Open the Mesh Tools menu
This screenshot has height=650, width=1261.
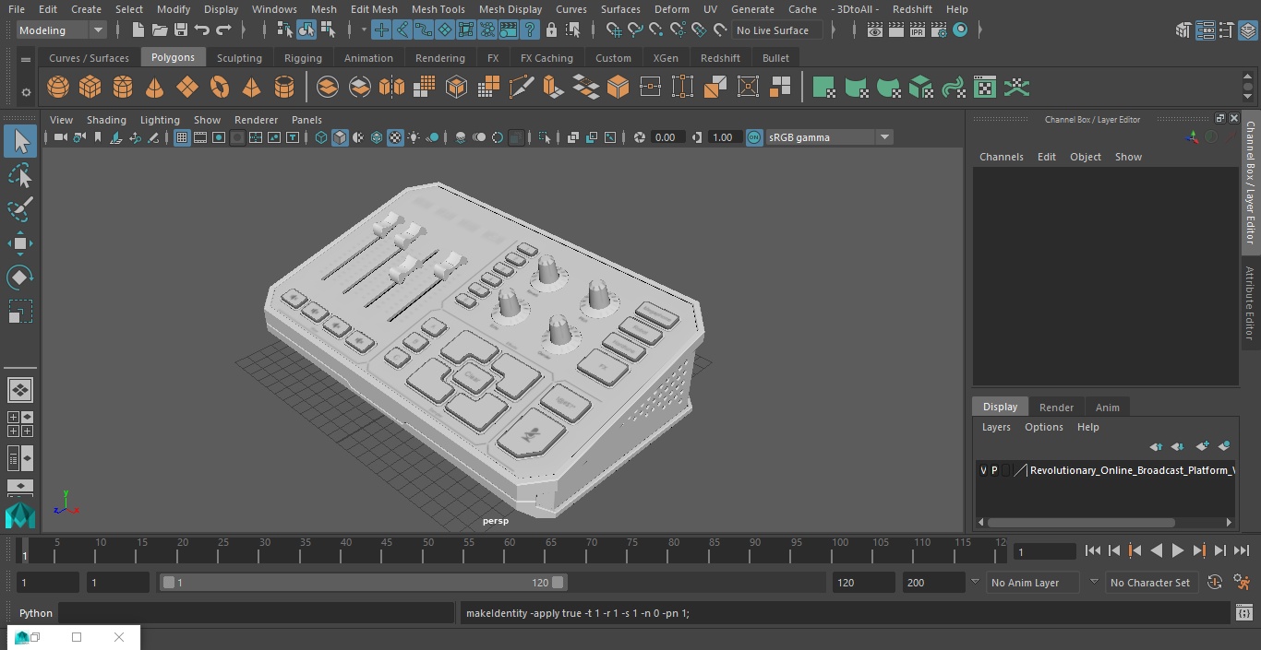(x=438, y=9)
